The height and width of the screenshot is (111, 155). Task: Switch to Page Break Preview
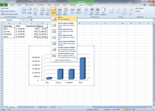[x=129, y=110]
